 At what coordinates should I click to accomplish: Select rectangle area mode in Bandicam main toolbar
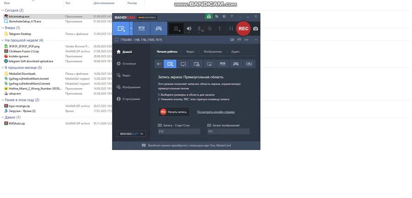121,29
